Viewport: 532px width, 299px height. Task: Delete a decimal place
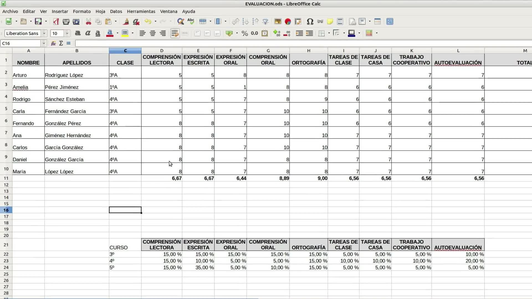287,33
